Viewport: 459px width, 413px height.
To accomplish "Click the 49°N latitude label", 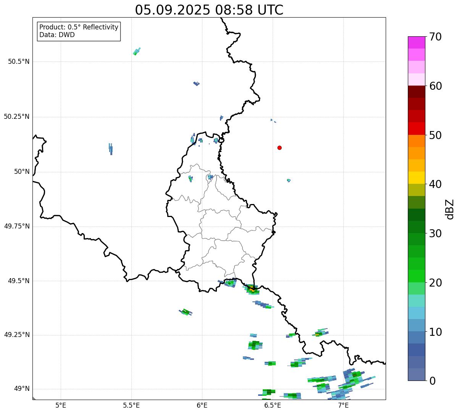I will [x=22, y=389].
